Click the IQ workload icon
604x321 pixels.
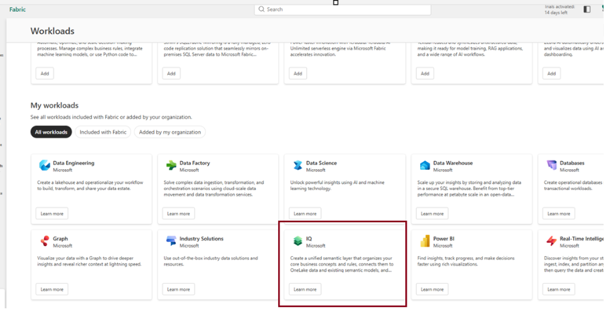coord(298,241)
